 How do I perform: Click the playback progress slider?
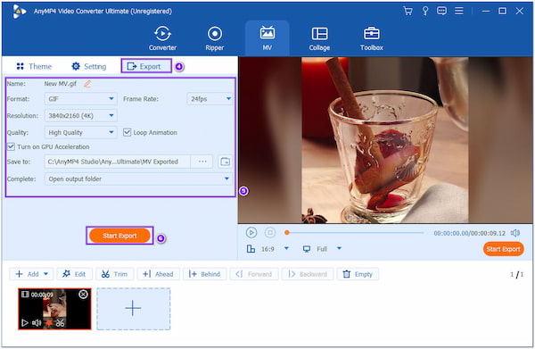(x=355, y=233)
